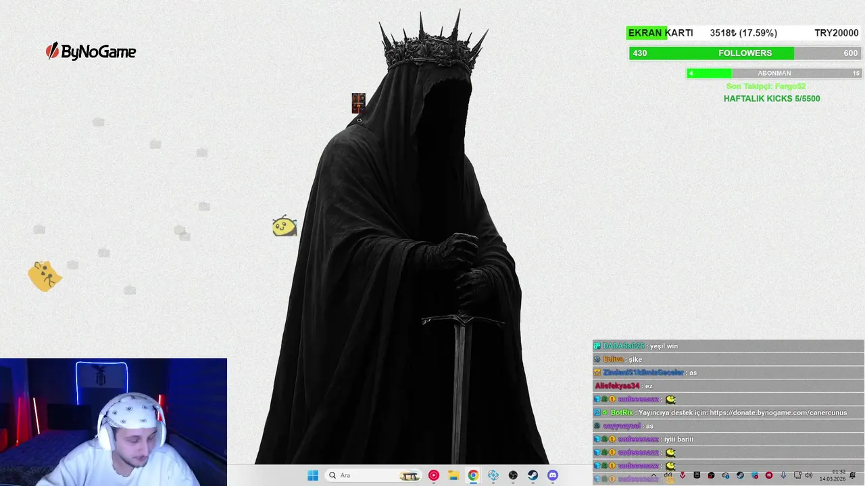The image size is (865, 486).
Task: Open YouTube Music from the taskbar
Action: click(434, 475)
